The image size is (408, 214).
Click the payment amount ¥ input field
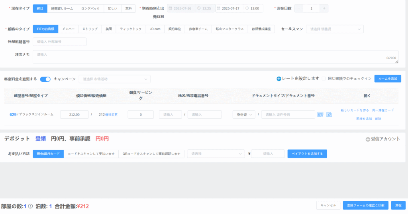click(x=268, y=154)
